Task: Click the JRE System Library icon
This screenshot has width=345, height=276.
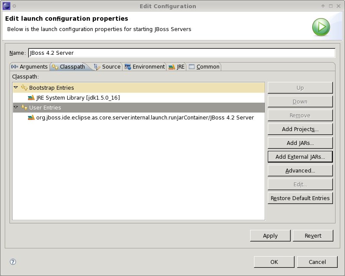Action: (31, 97)
